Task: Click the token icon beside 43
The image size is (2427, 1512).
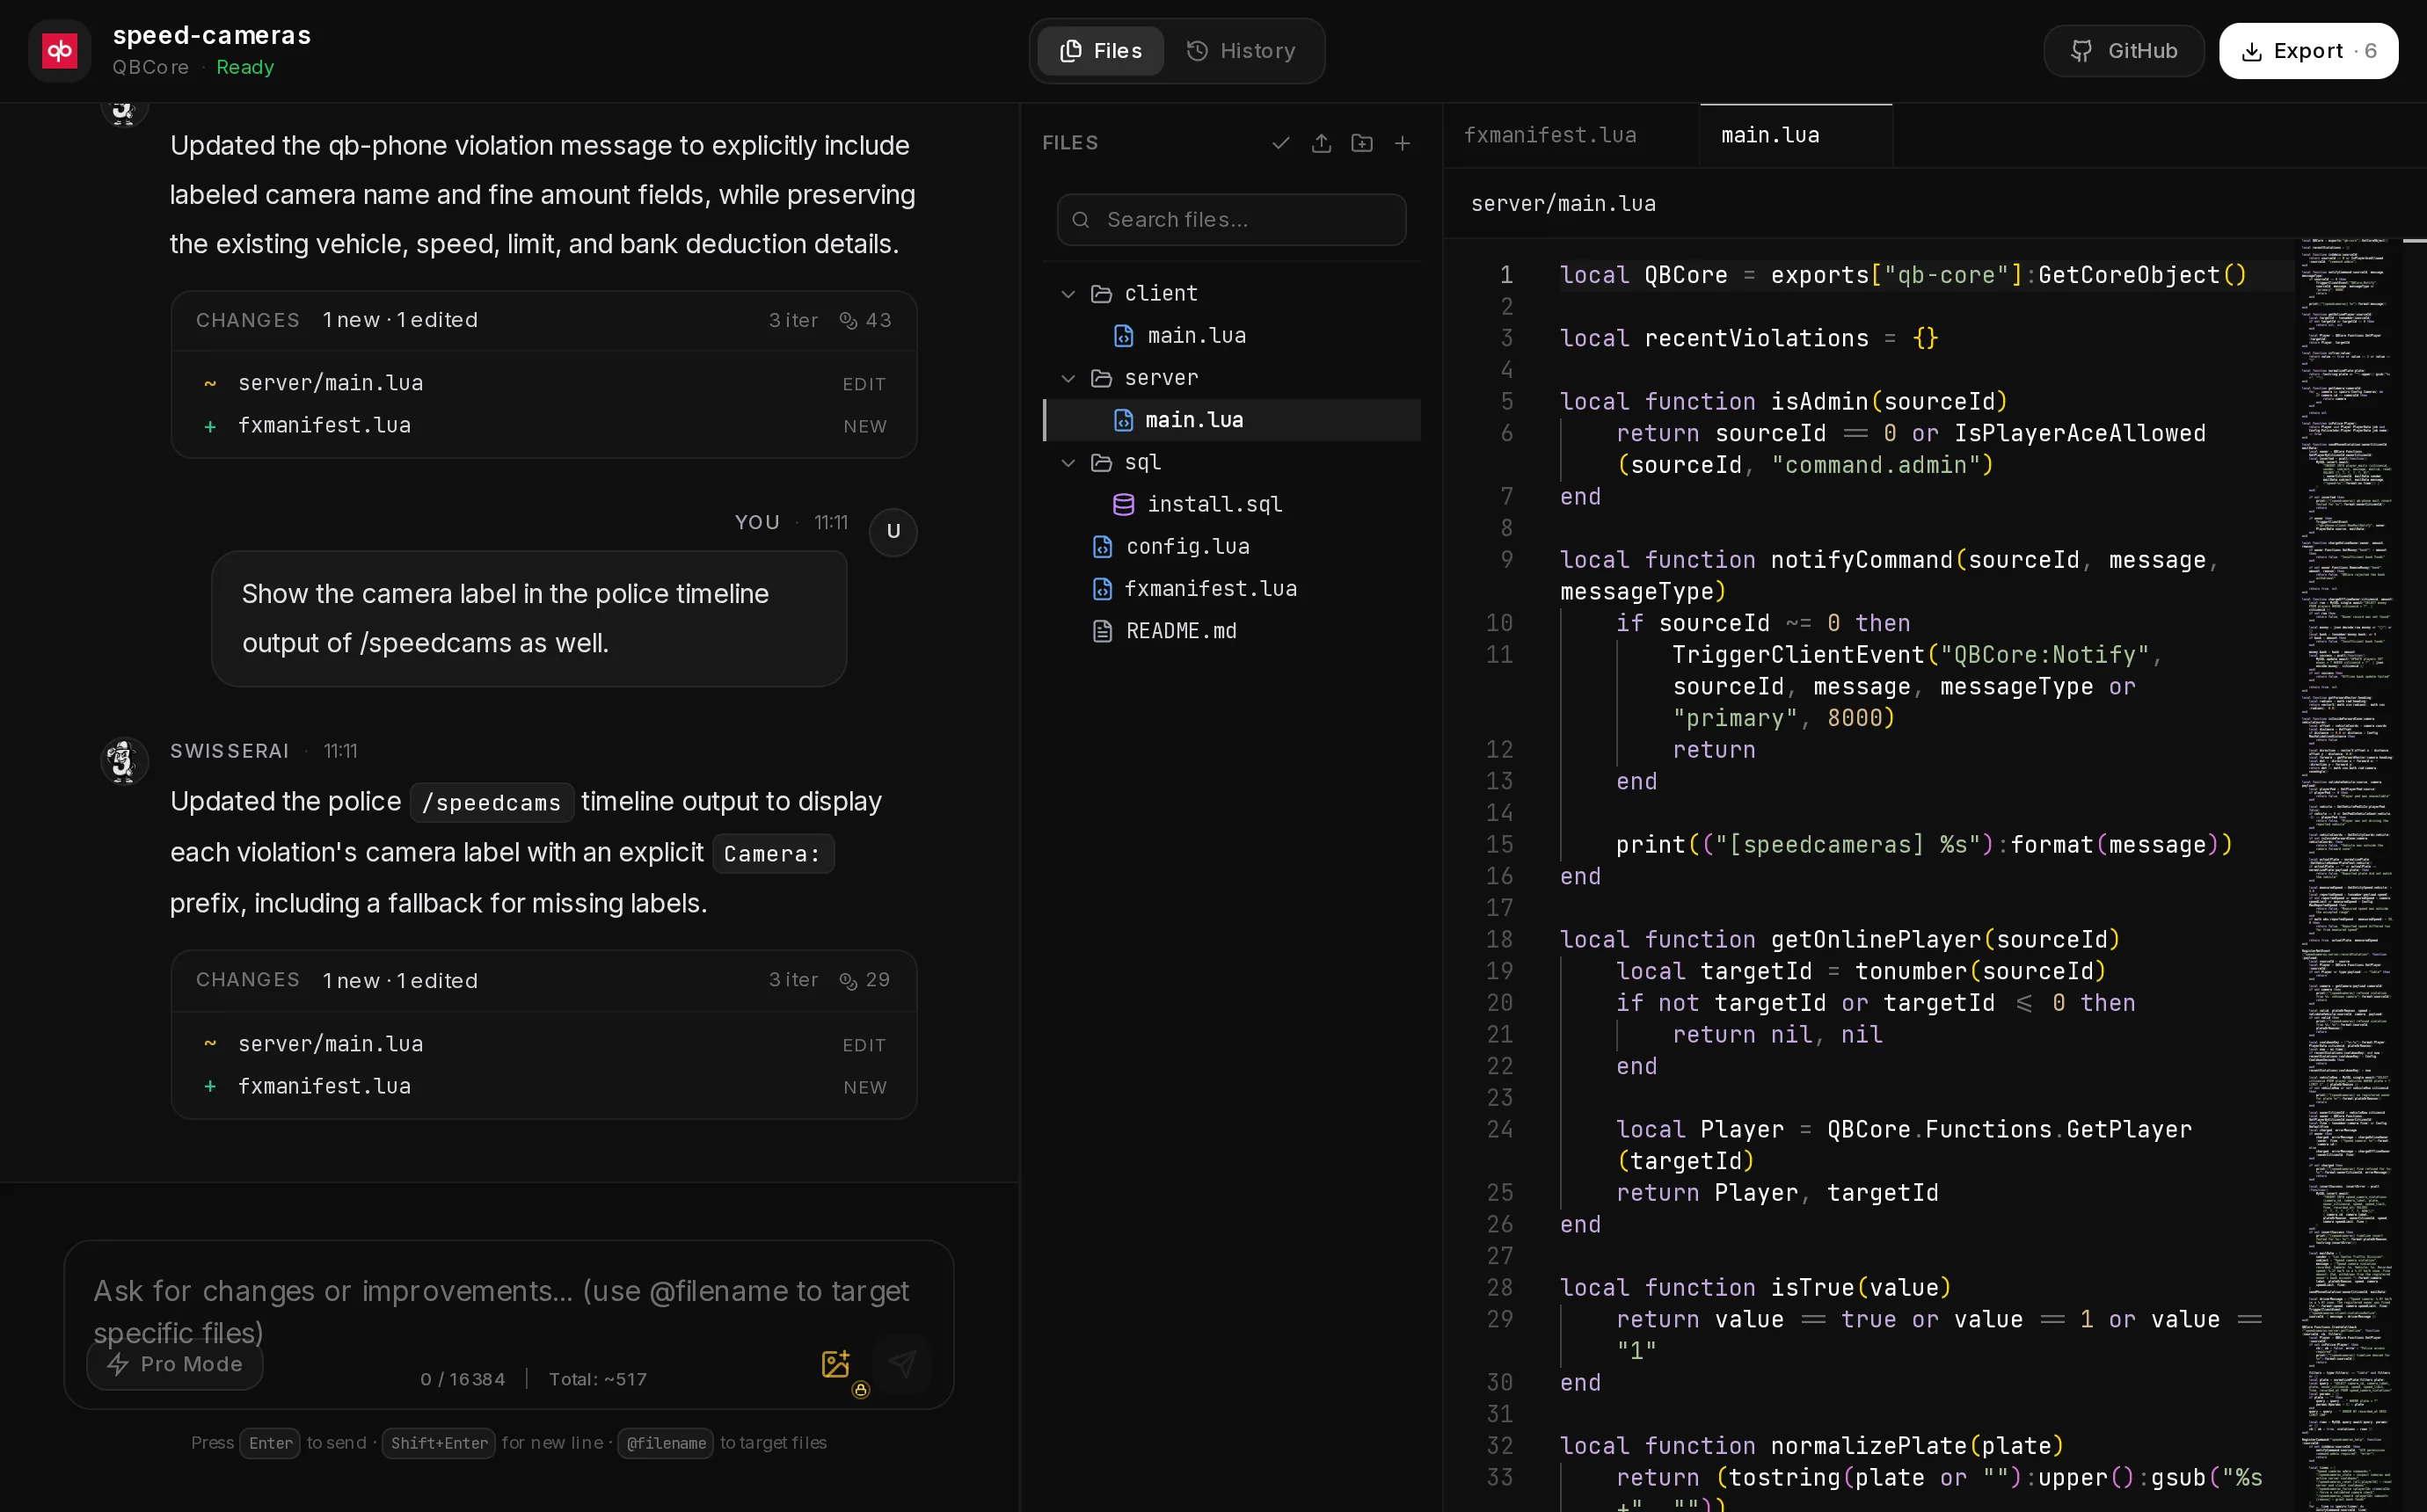Action: pyautogui.click(x=848, y=321)
